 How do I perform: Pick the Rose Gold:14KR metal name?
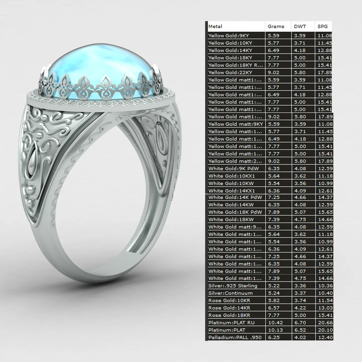click(x=229, y=308)
